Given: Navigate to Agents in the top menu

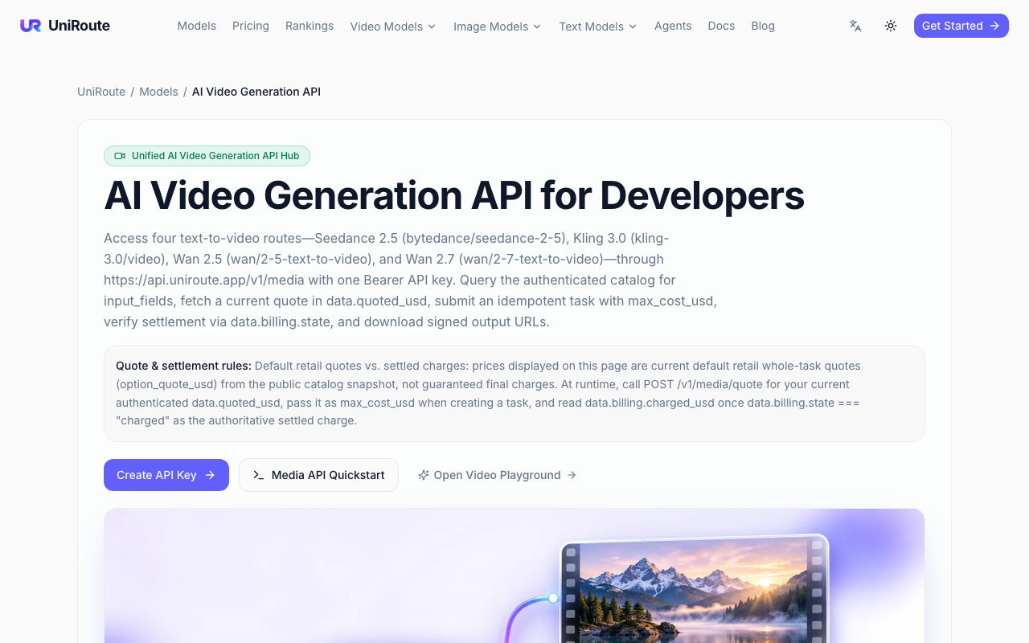Looking at the screenshot, I should [673, 26].
